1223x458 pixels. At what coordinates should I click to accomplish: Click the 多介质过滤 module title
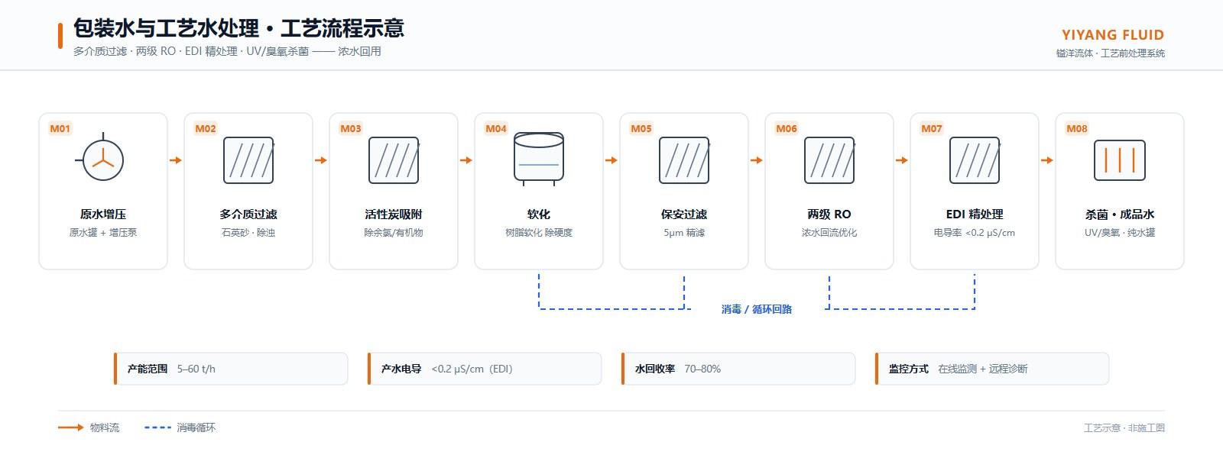tap(248, 214)
